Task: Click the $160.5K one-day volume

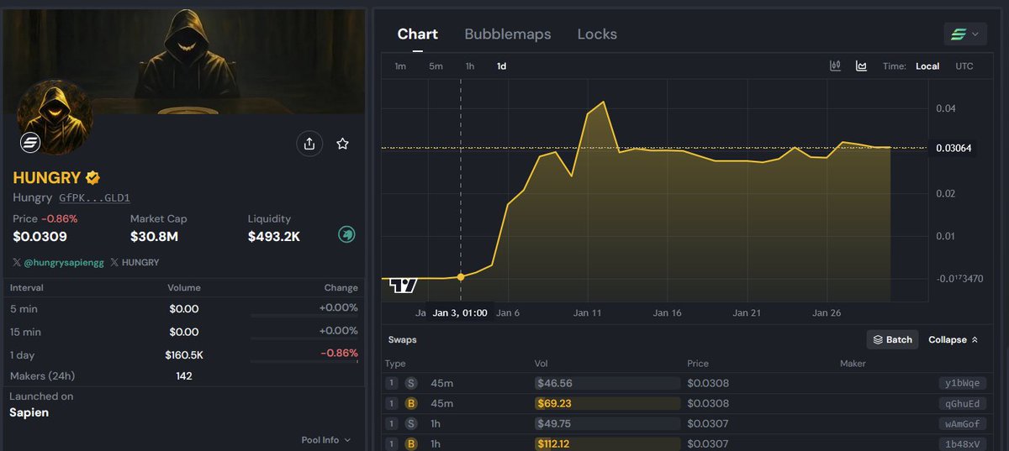Action: pyautogui.click(x=184, y=354)
